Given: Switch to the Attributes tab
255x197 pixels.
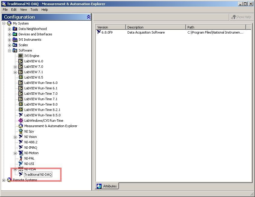Looking at the screenshot, I should [107, 186].
